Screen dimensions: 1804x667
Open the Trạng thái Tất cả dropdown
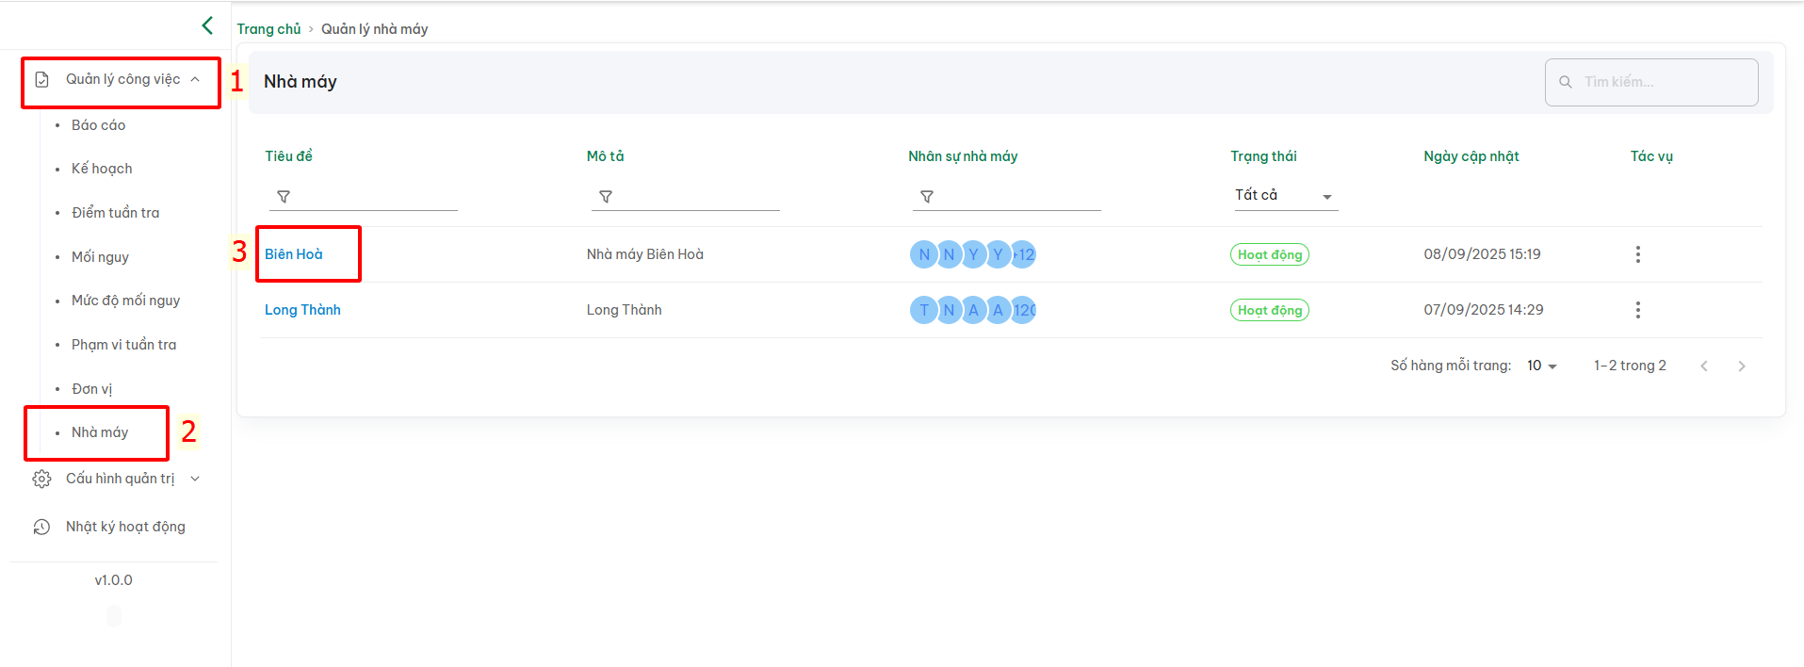(x=1286, y=195)
